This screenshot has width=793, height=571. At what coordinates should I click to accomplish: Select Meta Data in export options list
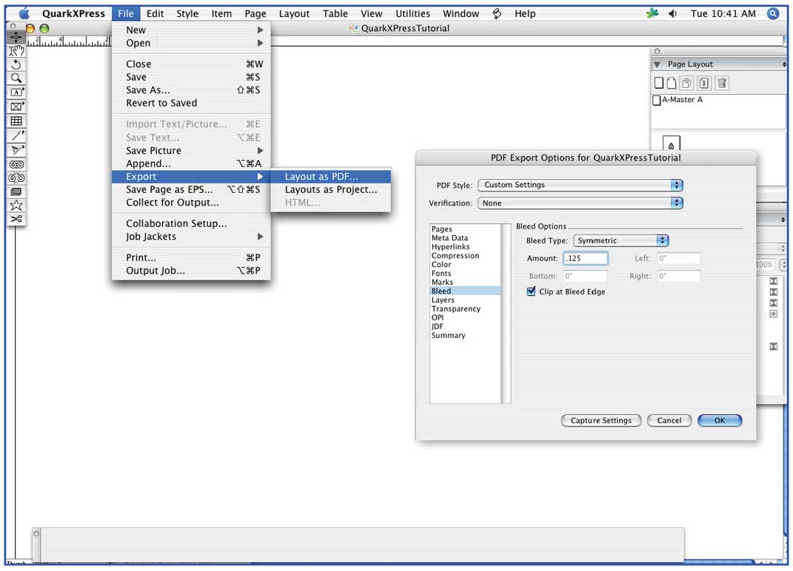coord(465,237)
